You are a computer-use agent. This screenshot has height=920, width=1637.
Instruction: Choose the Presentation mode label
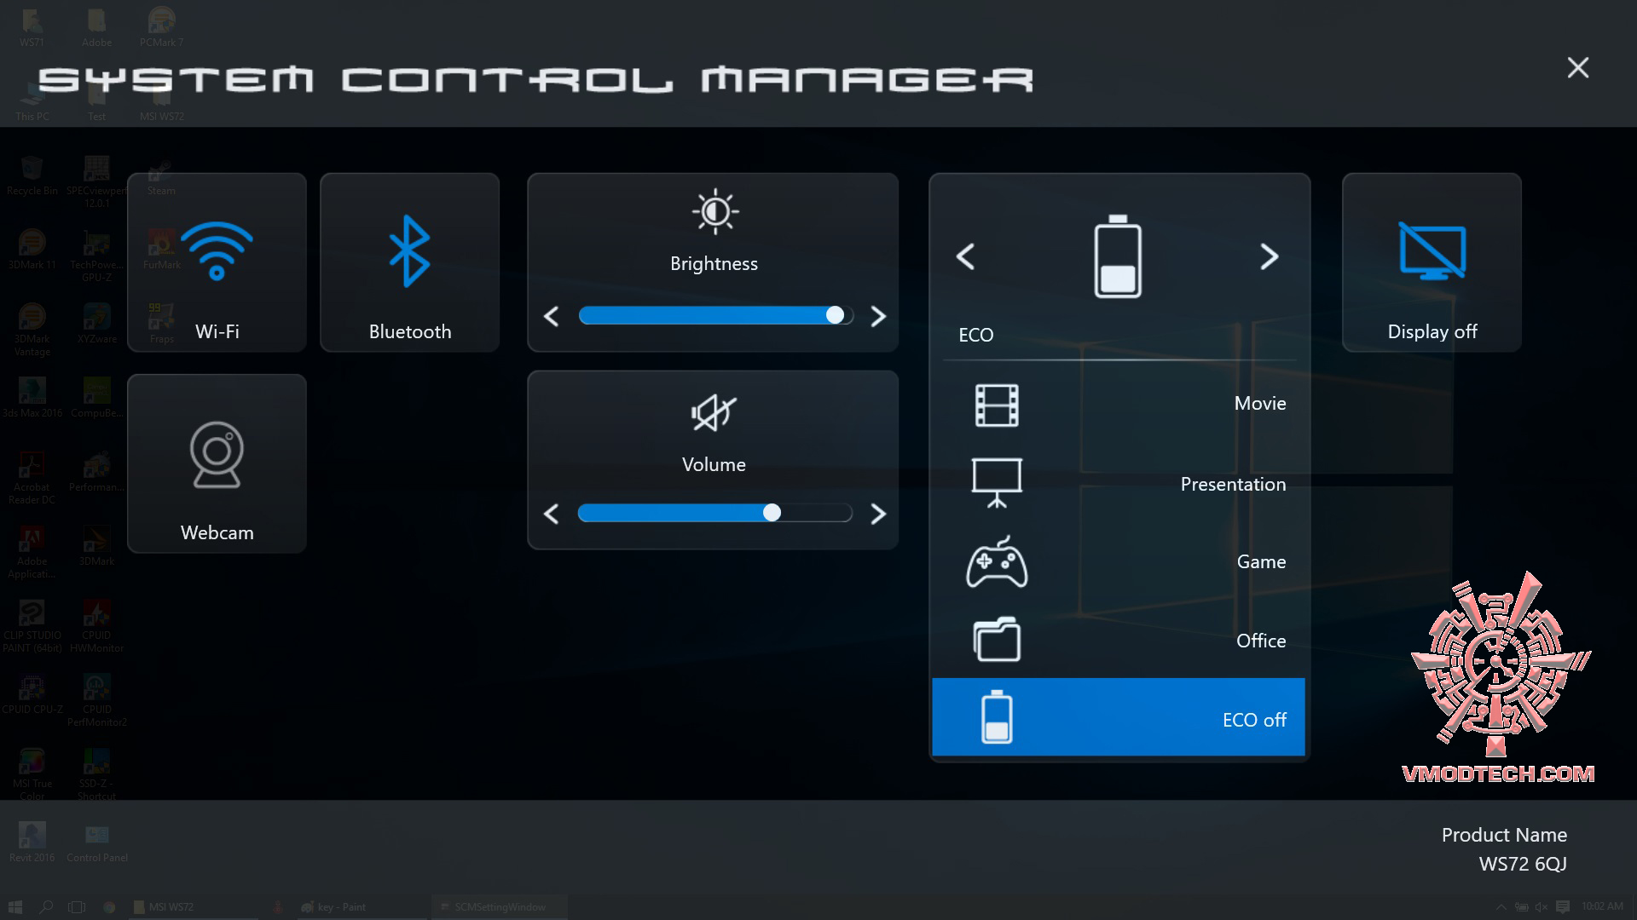coord(1232,485)
